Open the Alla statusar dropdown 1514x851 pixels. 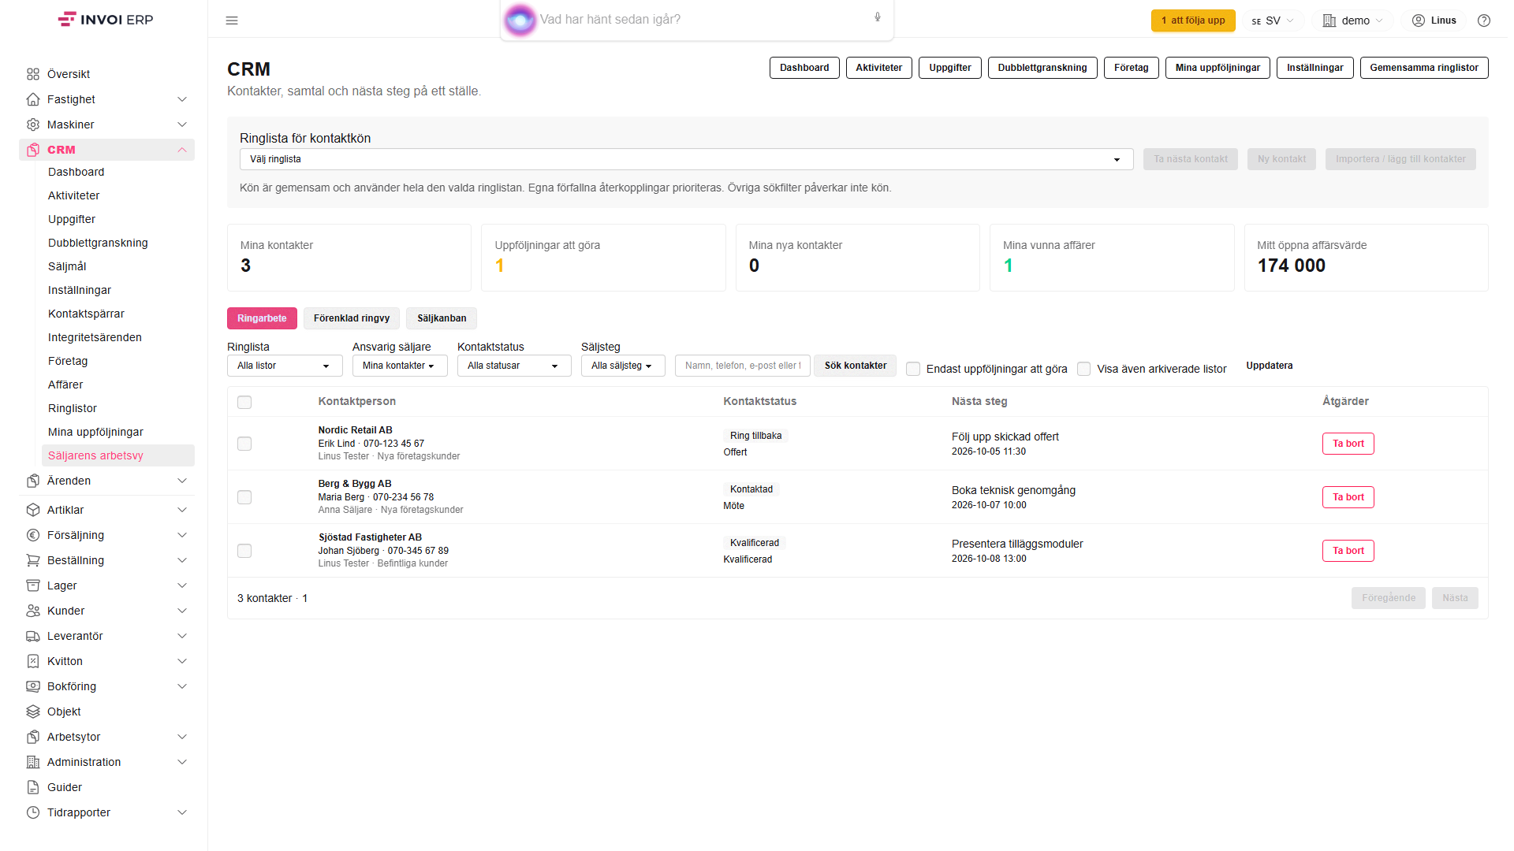(514, 366)
